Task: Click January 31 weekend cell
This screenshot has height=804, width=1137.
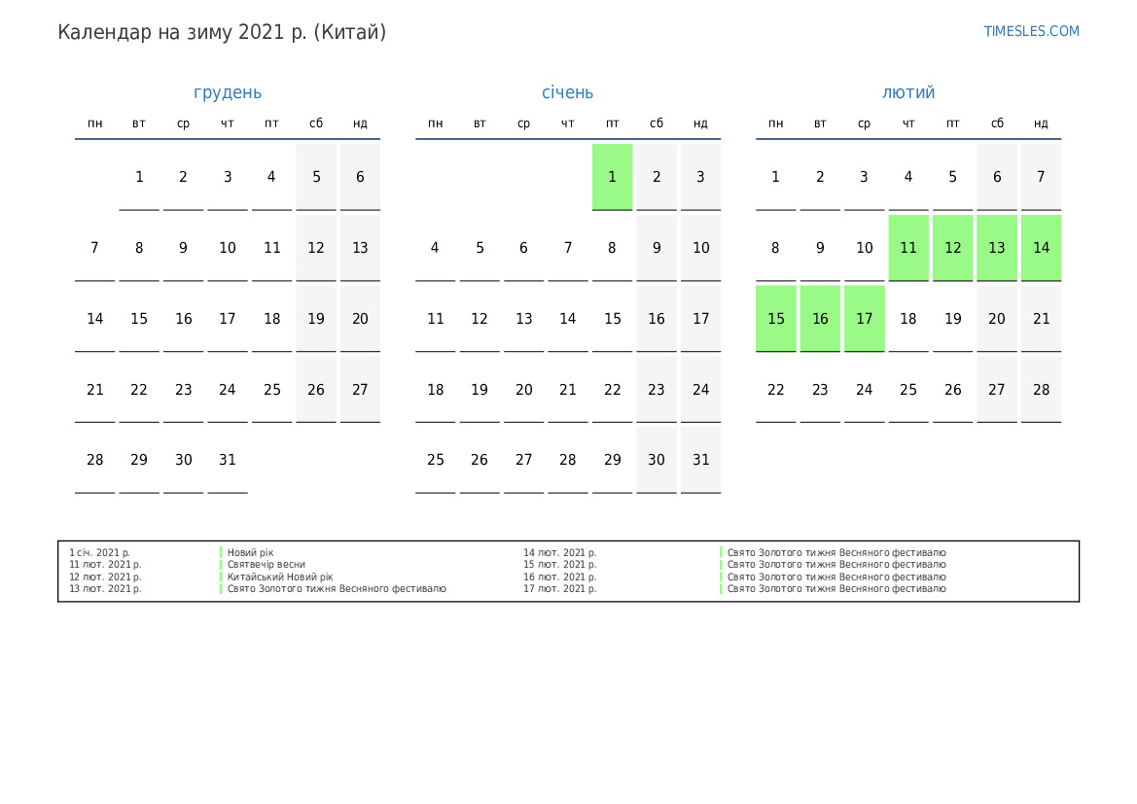Action: pos(700,460)
